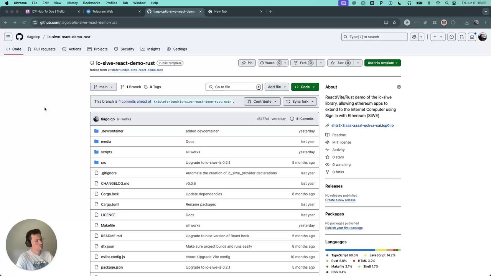Install this site via address bar icon
The image size is (491, 276).
tap(386, 23)
